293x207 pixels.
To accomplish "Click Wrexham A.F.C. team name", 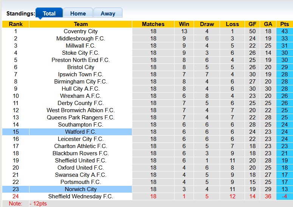I will click(81, 96).
